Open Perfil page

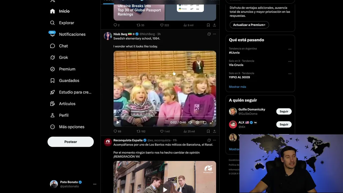59,115
